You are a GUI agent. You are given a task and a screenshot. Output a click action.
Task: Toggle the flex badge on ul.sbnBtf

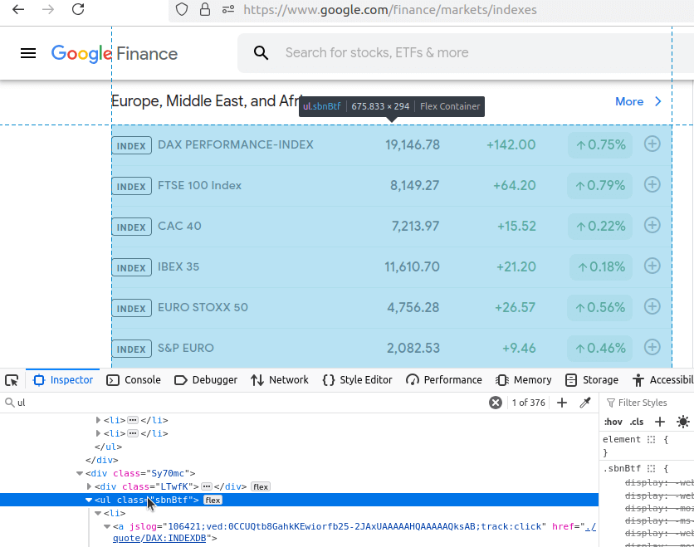tap(213, 499)
